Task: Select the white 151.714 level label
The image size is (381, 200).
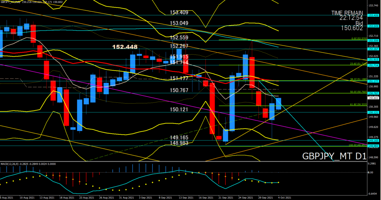Action: (x=179, y=62)
